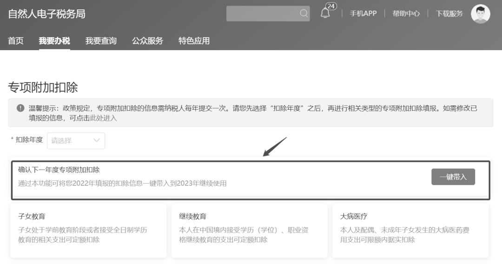Open the 手机APP link

coord(363,13)
